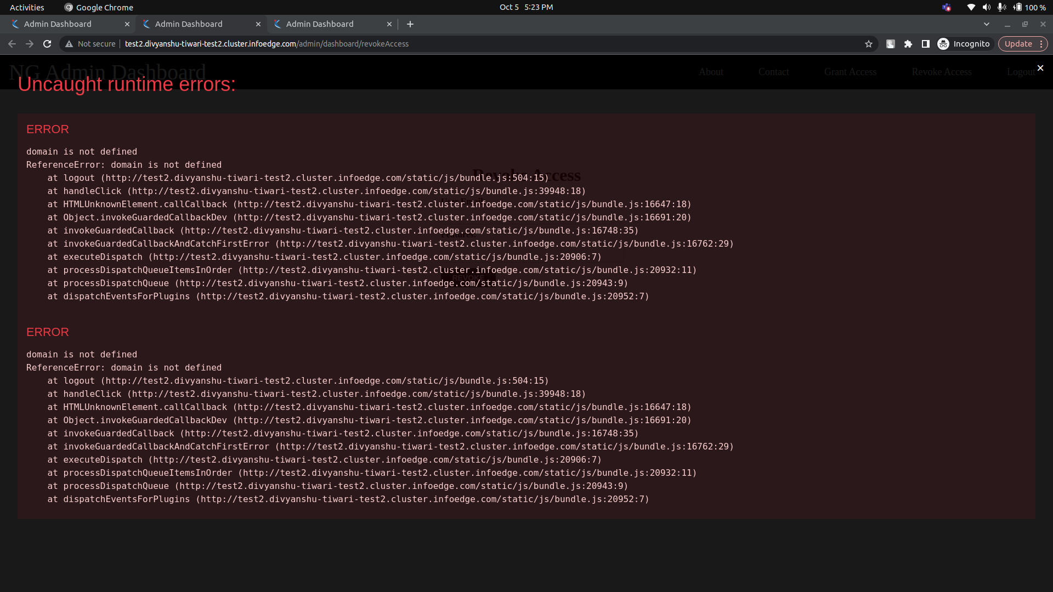Open the Activities overview
This screenshot has width=1053, height=592.
pos(27,7)
